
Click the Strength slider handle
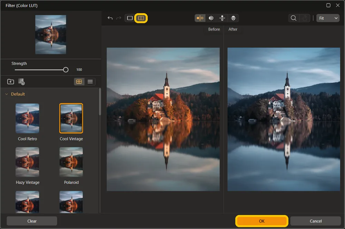pyautogui.click(x=66, y=70)
